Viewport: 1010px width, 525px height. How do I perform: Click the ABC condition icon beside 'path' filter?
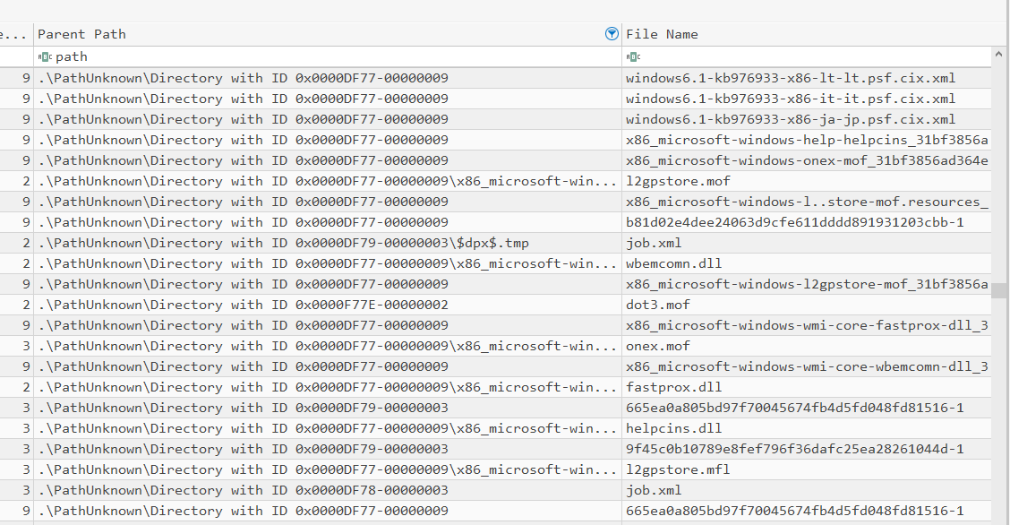coord(45,56)
